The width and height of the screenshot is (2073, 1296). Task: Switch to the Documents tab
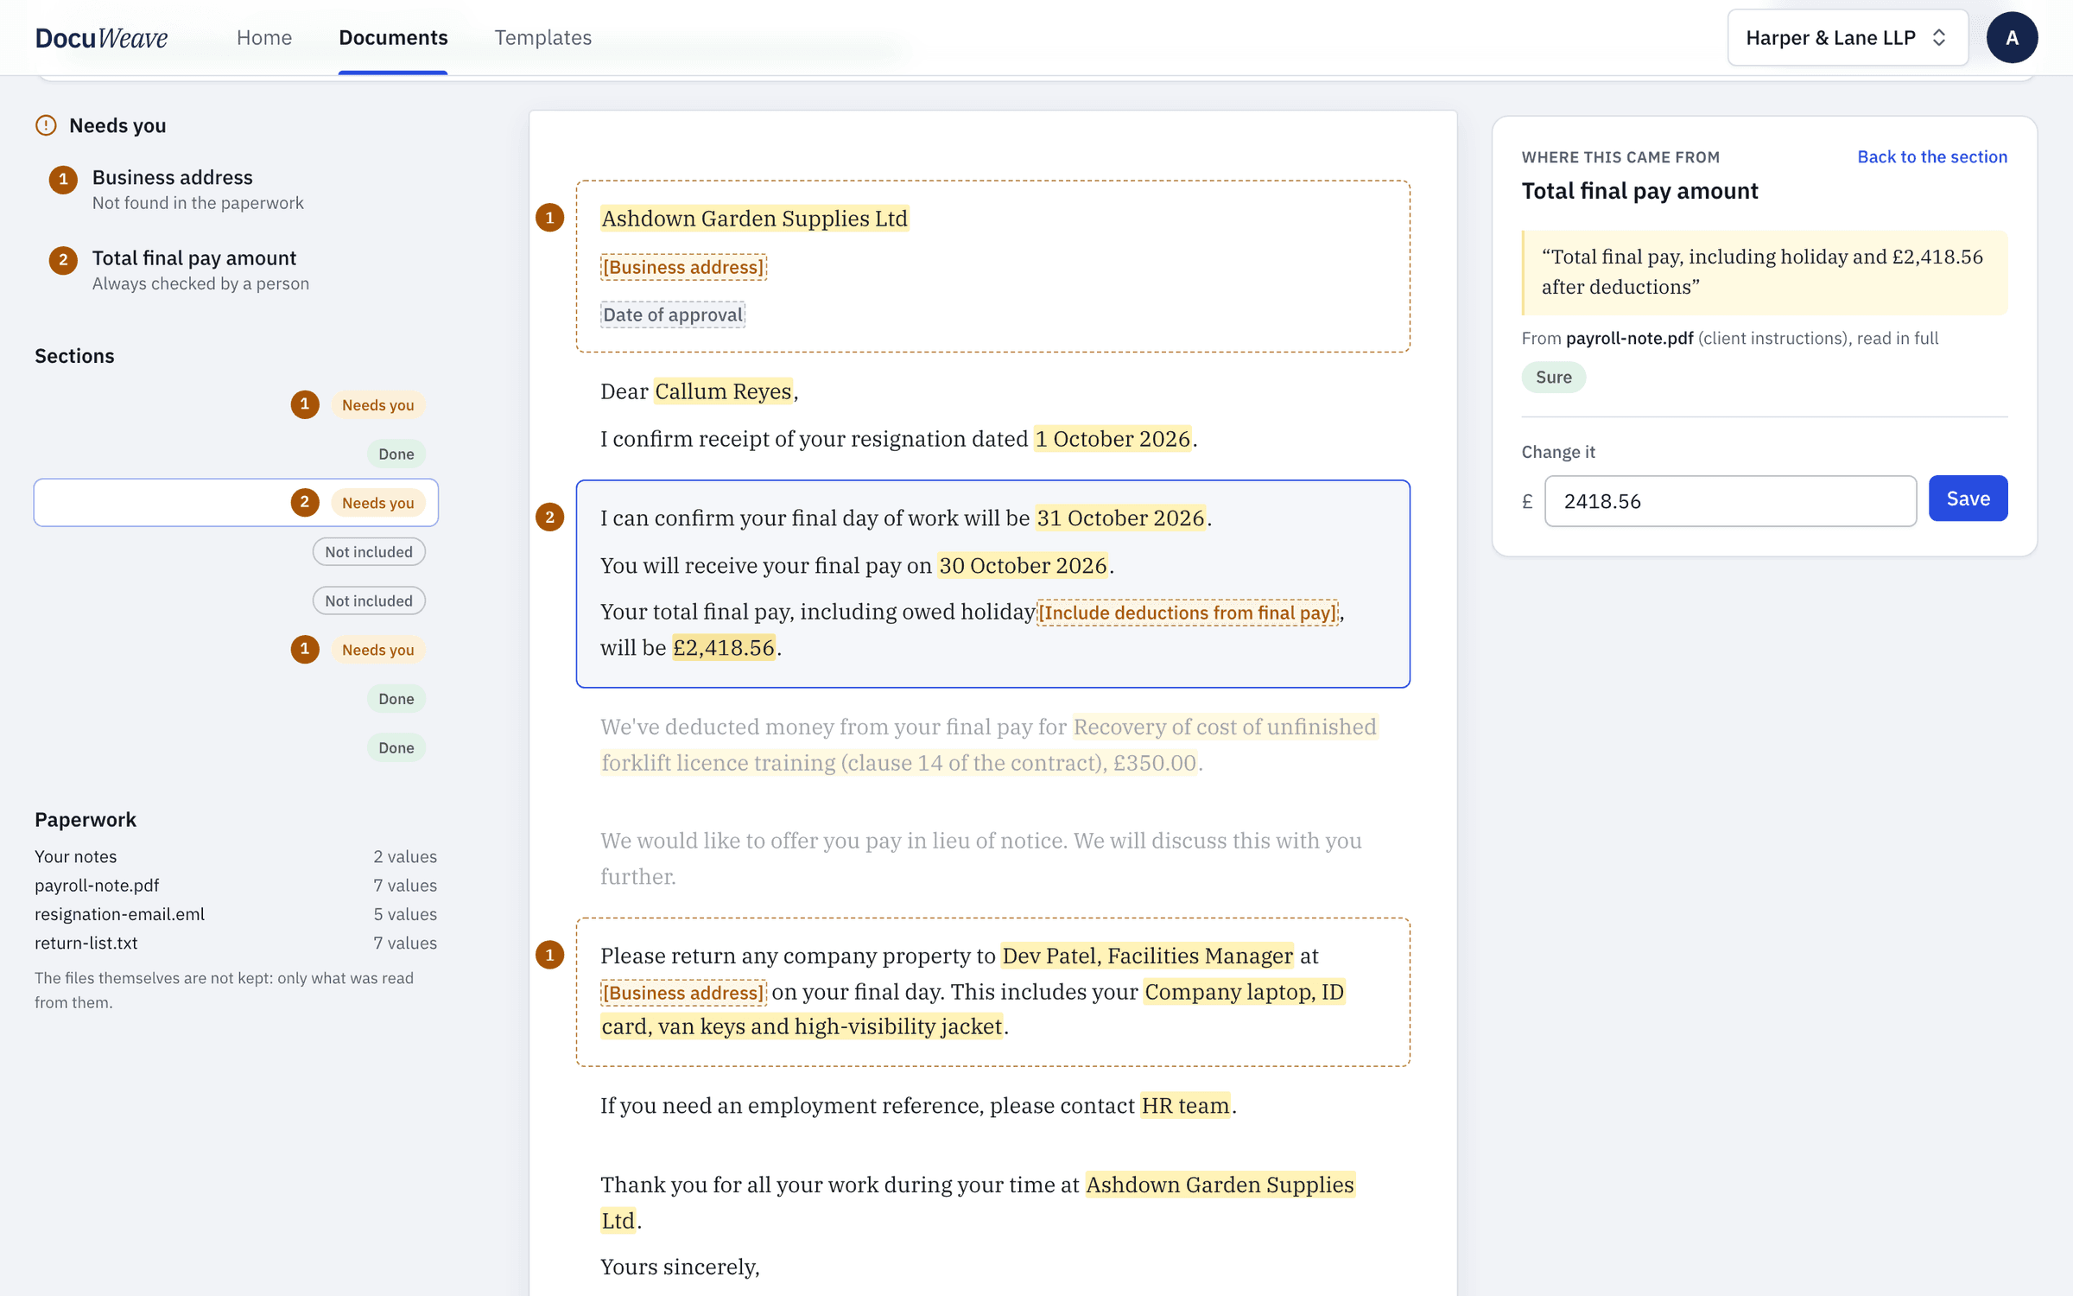pos(393,37)
